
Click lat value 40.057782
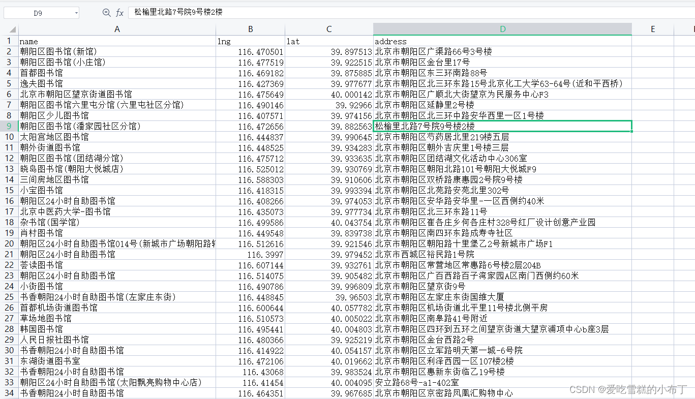[x=329, y=308]
